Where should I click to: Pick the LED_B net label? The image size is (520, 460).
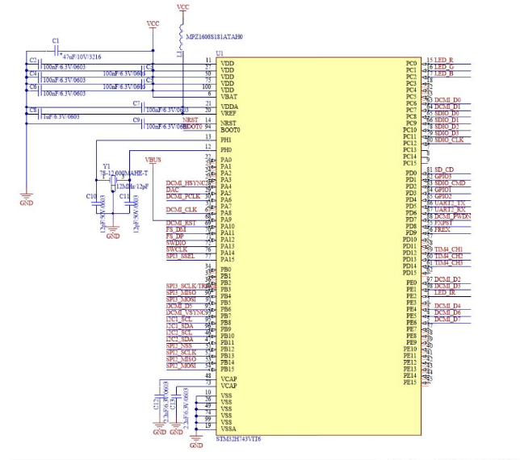click(x=444, y=73)
